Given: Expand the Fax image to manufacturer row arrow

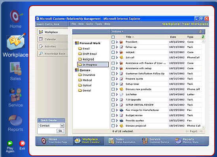Looking at the screenshot, I should pyautogui.click(x=117, y=110).
